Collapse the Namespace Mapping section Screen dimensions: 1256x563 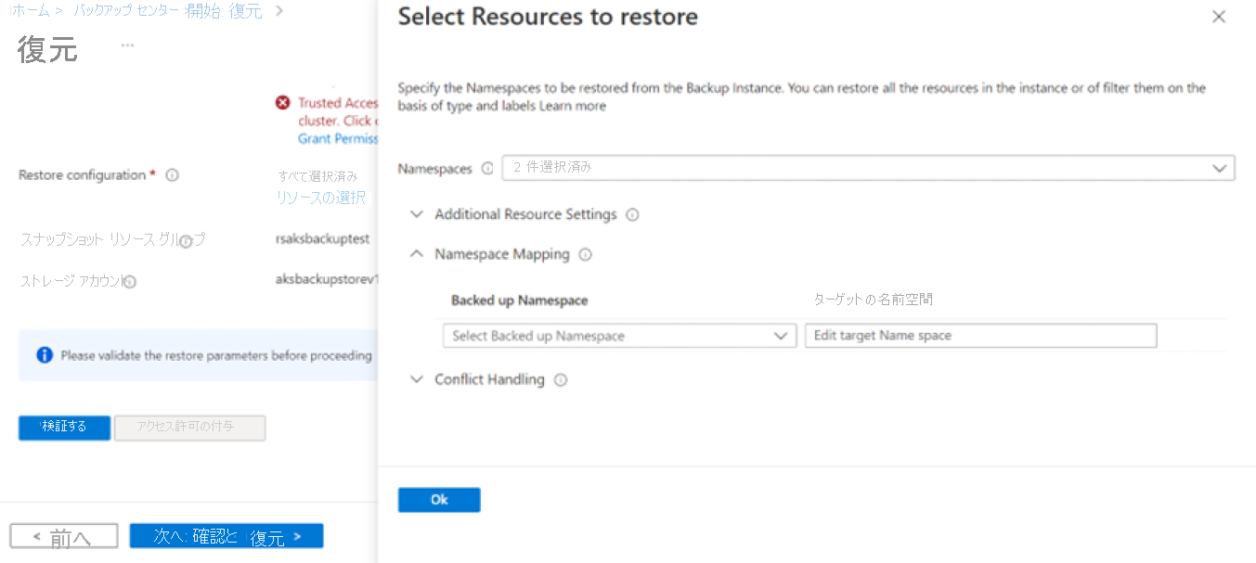coord(417,254)
